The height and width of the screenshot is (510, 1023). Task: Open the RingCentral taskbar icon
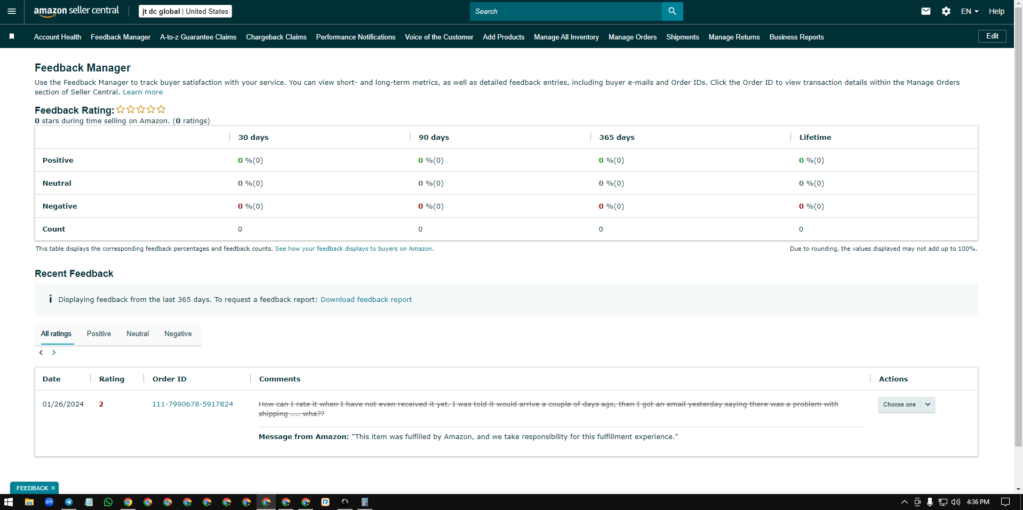325,502
